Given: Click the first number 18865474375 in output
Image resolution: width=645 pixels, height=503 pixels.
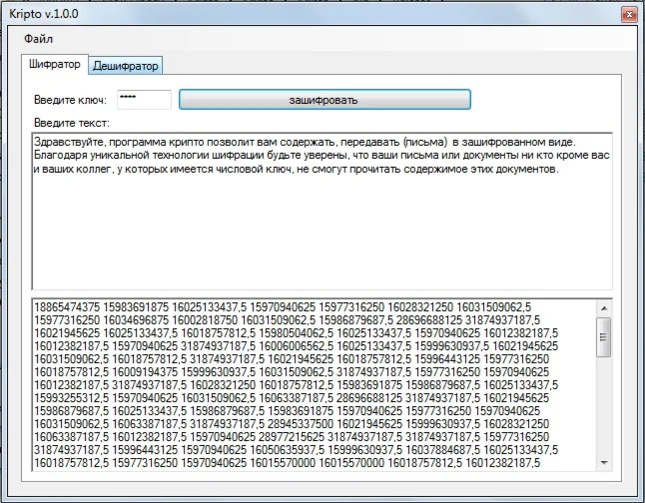Looking at the screenshot, I should (x=67, y=307).
